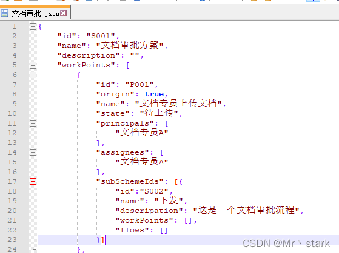Click the value "S001" on line 2

click(101, 36)
